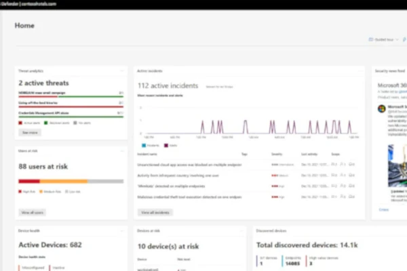Click the Microsoft avatar in Security news feed
The width and height of the screenshot is (407, 271).
(381, 108)
